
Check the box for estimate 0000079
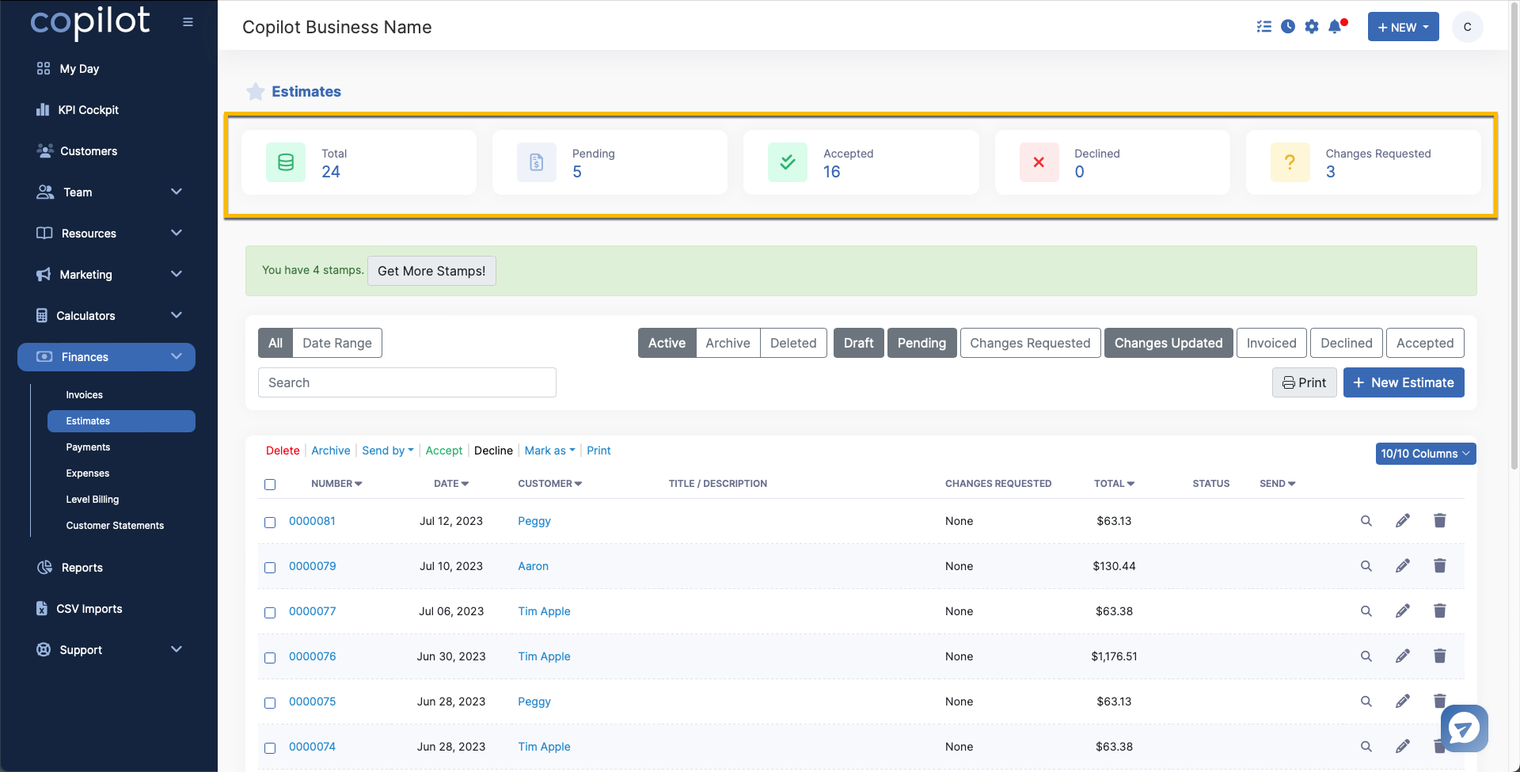[270, 568]
